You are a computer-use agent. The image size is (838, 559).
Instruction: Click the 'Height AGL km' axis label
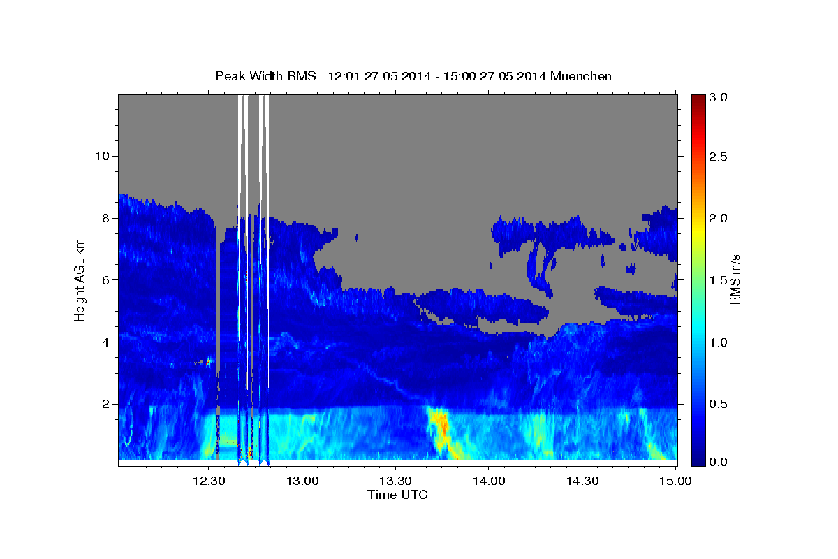click(80, 279)
